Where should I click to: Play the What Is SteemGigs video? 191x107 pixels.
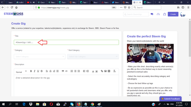pos(150,53)
